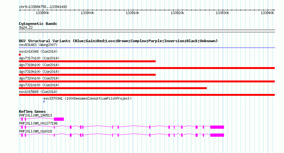Click the dgv7317n100 (Coe2014) label

coord(39,58)
